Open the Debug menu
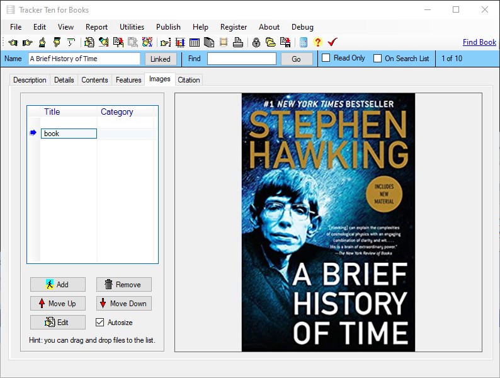Screen dimensions: 500x378 [x=302, y=27]
